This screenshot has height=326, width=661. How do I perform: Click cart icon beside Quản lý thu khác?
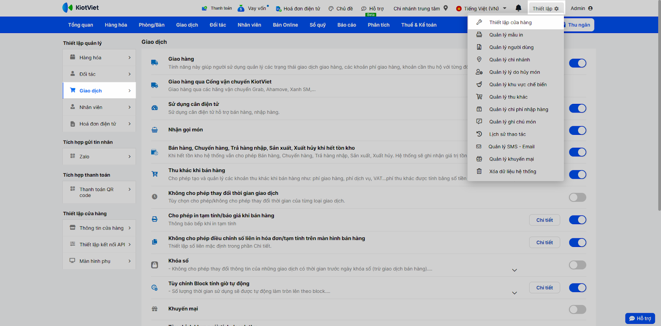click(x=479, y=97)
